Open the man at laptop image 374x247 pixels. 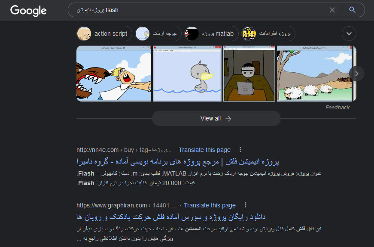249,74
